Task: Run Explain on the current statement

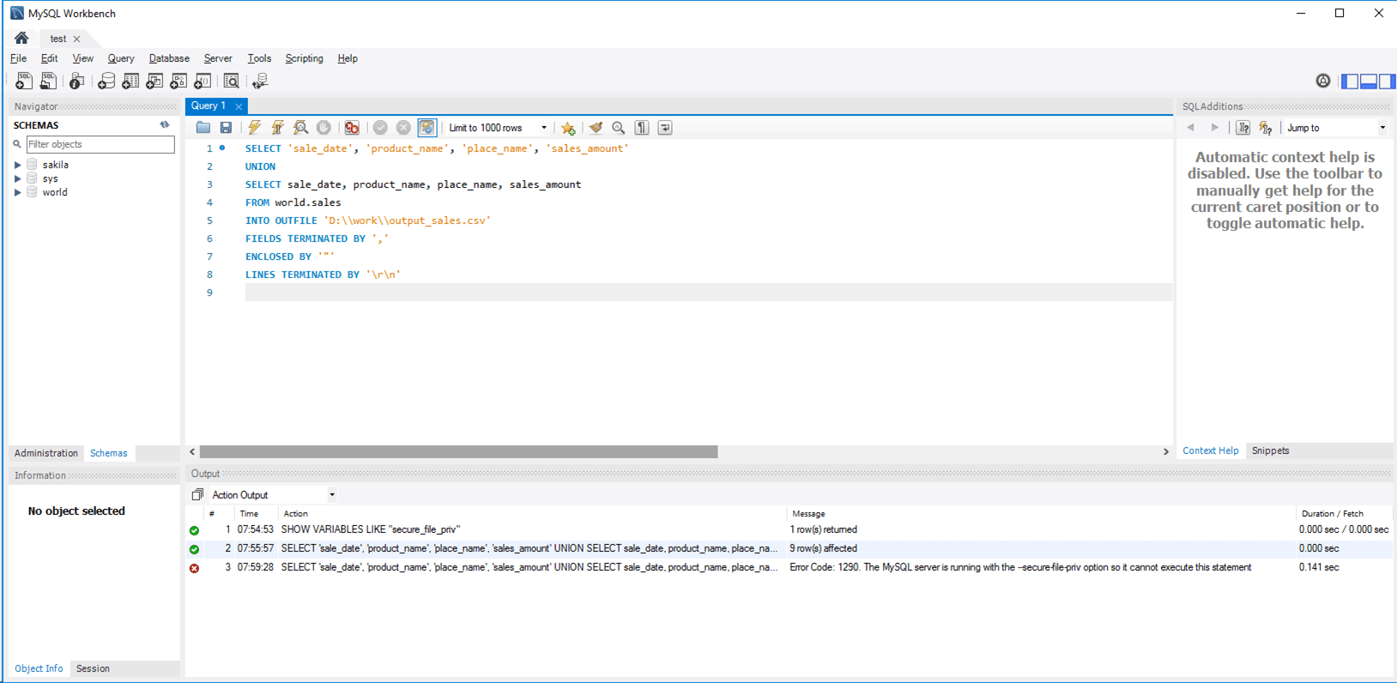Action: point(300,128)
